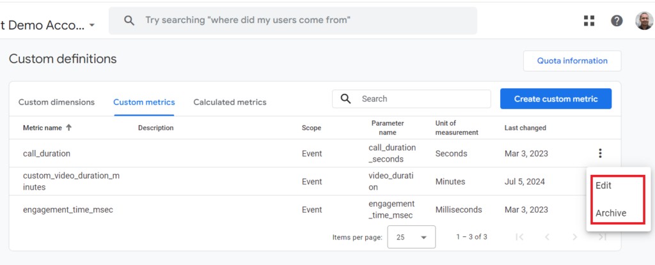The height and width of the screenshot is (265, 655).
Task: Open the help question mark icon
Action: click(x=617, y=20)
